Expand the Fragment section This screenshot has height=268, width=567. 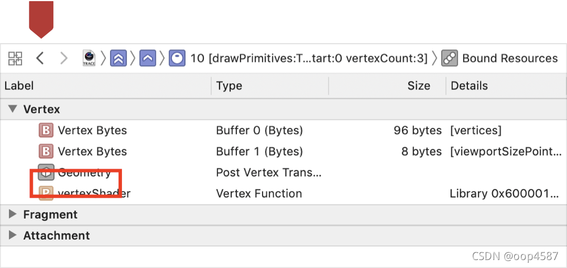click(x=13, y=215)
